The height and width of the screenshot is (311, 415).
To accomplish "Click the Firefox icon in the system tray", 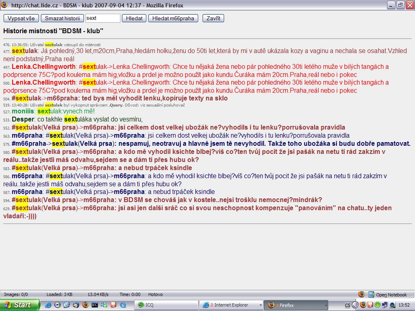I will (x=363, y=305).
